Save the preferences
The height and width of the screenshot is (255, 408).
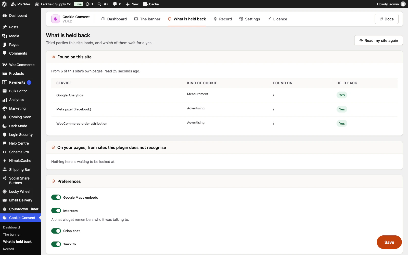click(x=389, y=242)
